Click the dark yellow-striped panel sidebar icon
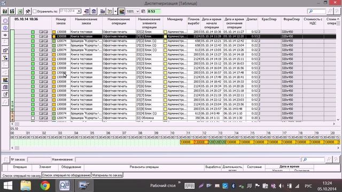Image resolution: width=342 pixels, height=192 pixels. tap(5, 80)
